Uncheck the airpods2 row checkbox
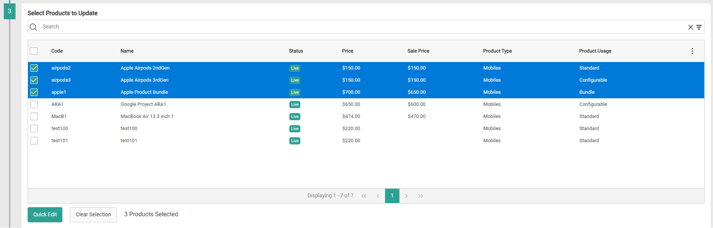 click(34, 68)
